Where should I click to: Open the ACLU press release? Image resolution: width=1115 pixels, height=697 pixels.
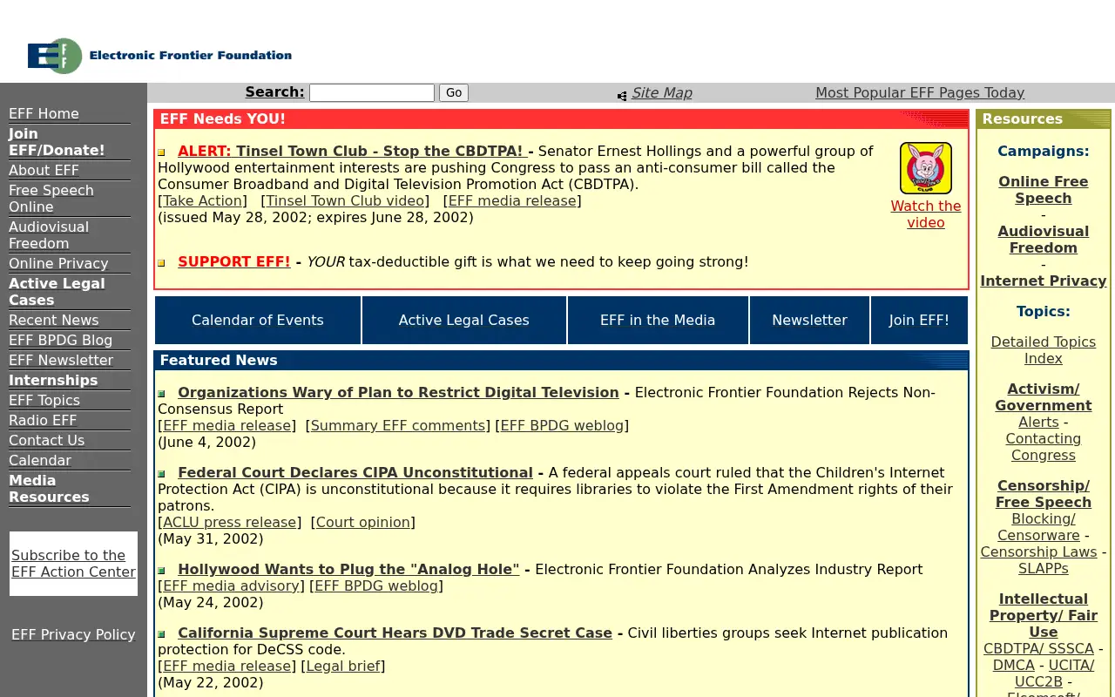tap(230, 522)
